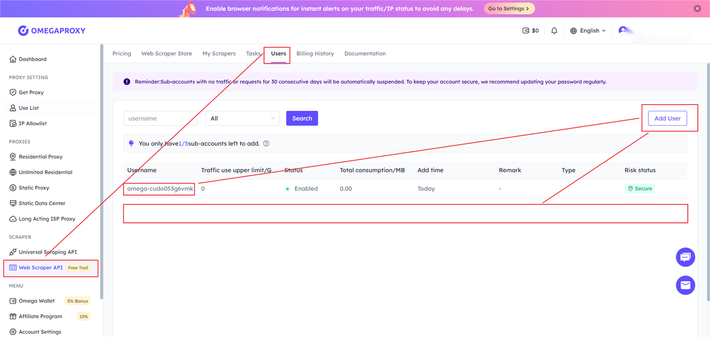
Task: Click the sidebar vertical scrollbar
Action: [102, 166]
